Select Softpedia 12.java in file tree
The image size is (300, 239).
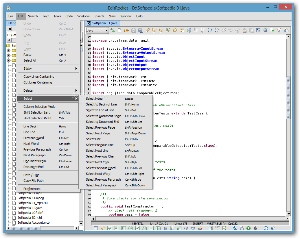(30, 207)
